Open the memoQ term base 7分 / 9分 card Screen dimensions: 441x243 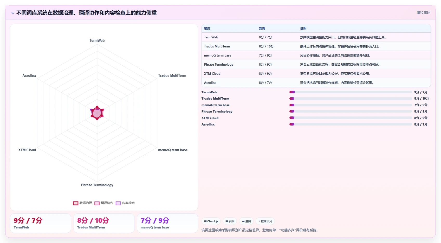[x=167, y=223]
